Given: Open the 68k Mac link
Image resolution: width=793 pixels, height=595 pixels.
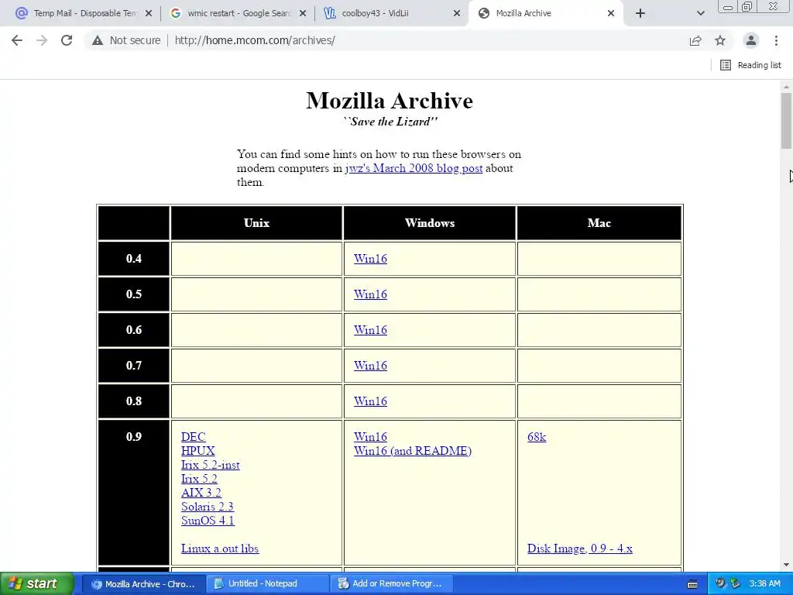Looking at the screenshot, I should pos(537,437).
